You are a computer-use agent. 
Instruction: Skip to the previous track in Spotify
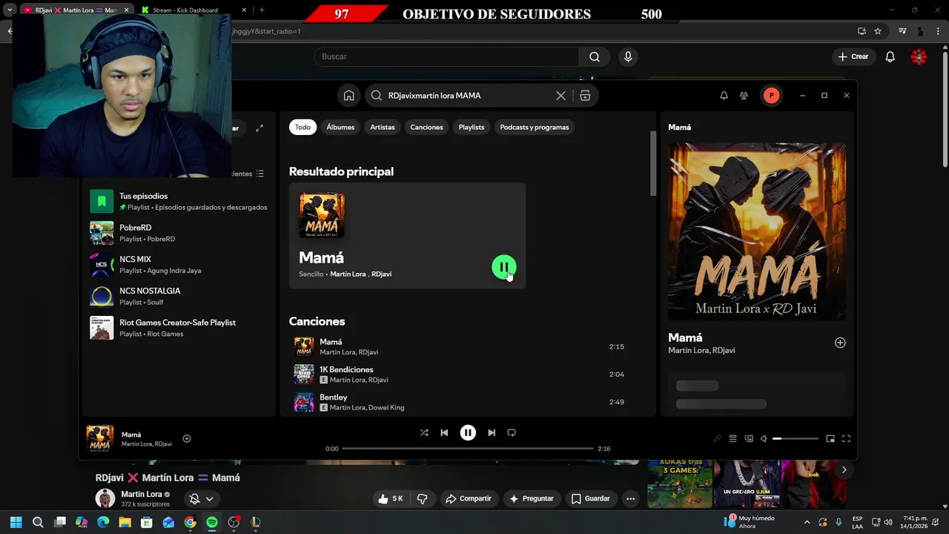click(x=444, y=433)
